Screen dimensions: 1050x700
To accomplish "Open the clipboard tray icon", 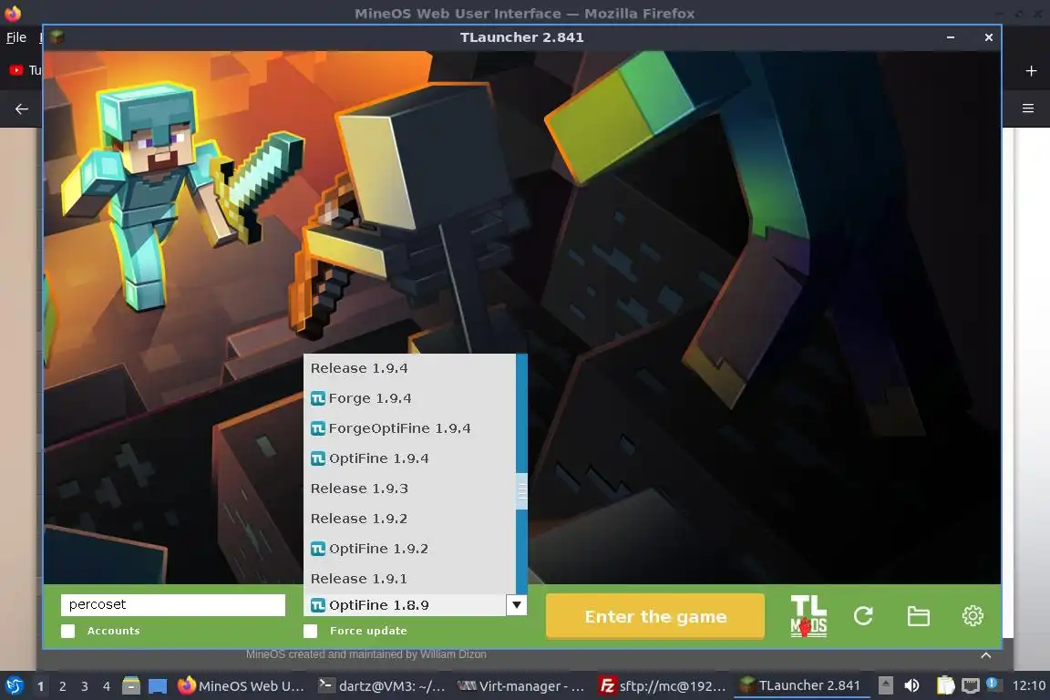I will 945,685.
